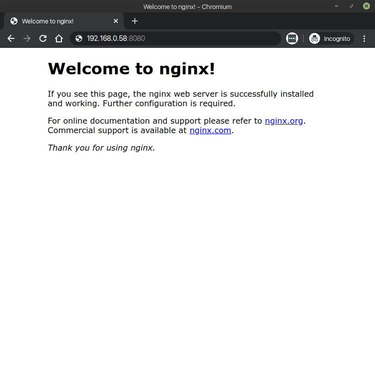The height and width of the screenshot is (372, 375).
Task: Open the browser home page
Action: (x=59, y=38)
